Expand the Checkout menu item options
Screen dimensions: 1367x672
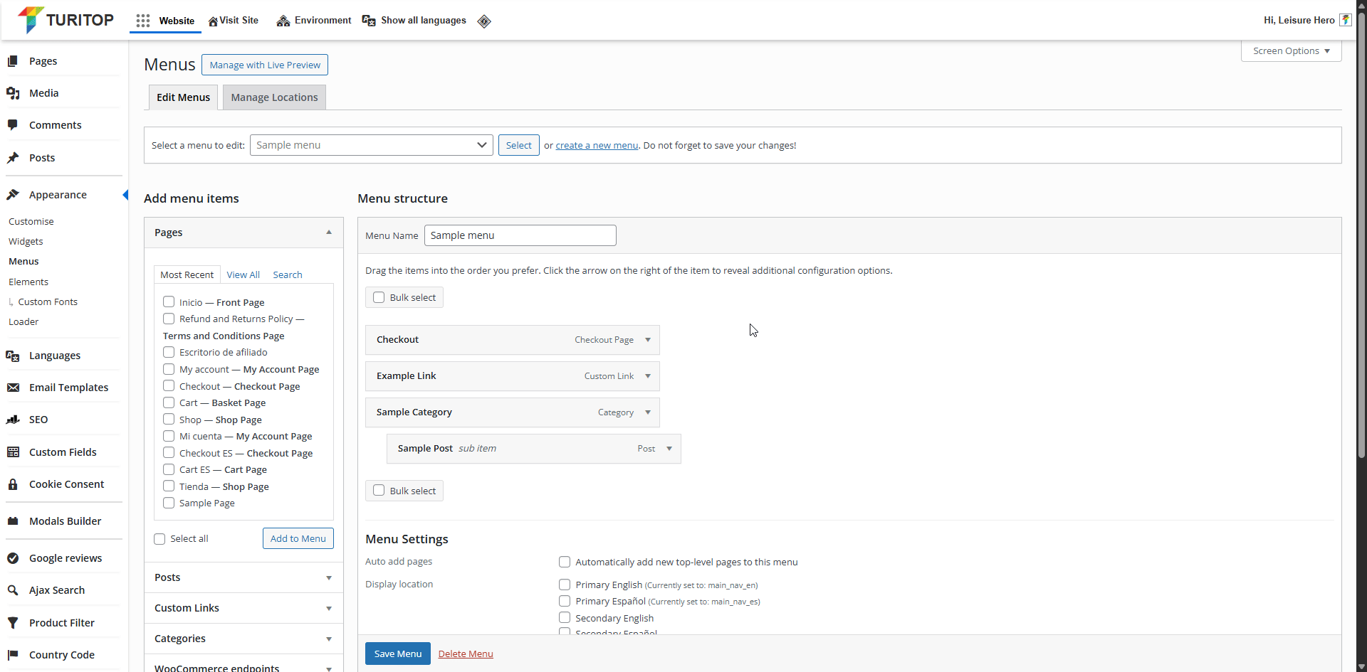coord(648,340)
